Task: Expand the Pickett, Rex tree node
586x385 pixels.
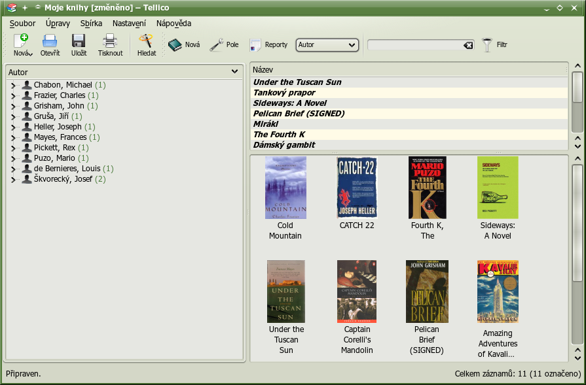Action: 13,148
